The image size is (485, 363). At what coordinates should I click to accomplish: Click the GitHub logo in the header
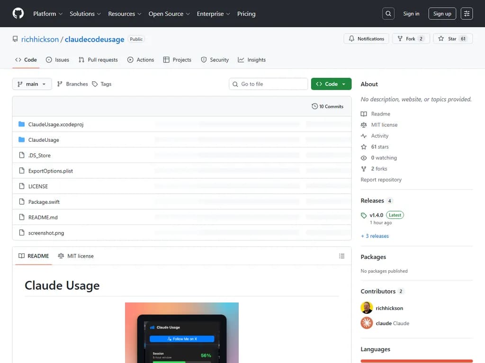click(18, 13)
